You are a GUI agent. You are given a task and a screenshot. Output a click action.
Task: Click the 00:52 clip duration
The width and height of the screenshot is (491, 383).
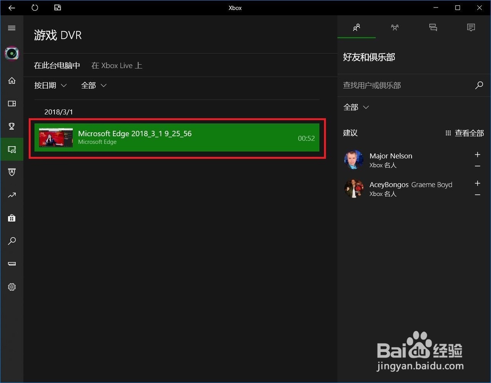[306, 138]
